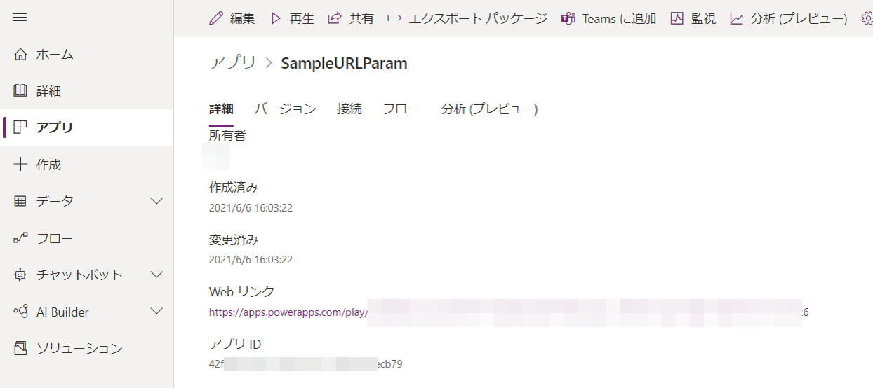Click the 変更済み date value
Viewport: 873px width, 388px height.
251,260
